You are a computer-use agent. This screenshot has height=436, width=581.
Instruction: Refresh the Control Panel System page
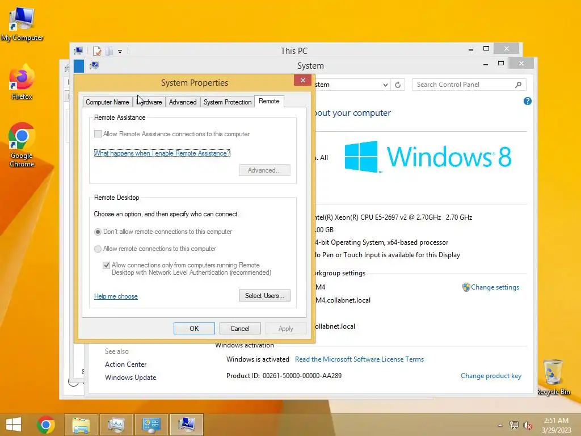point(398,85)
